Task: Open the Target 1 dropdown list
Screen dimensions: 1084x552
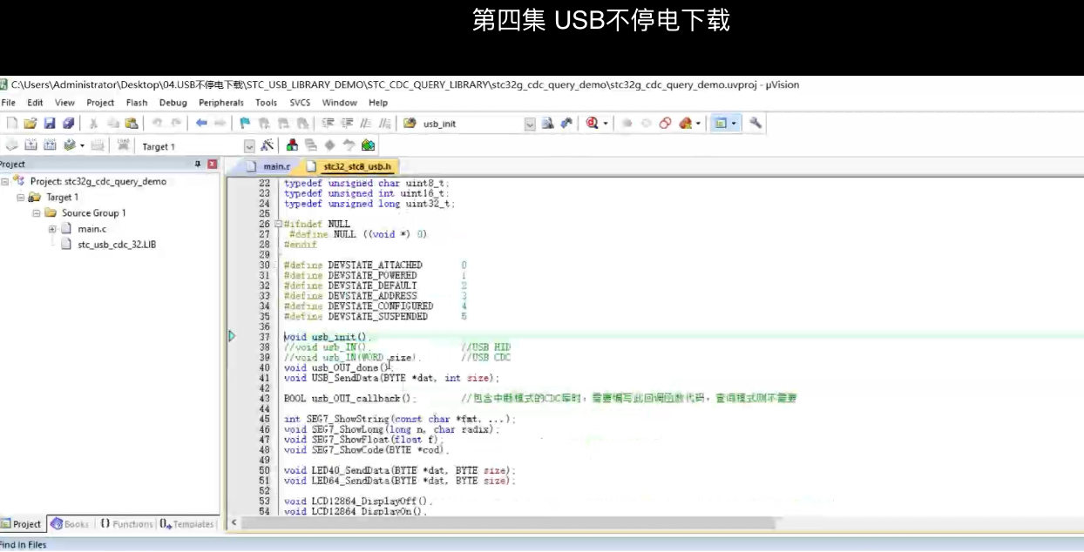Action: click(x=249, y=146)
